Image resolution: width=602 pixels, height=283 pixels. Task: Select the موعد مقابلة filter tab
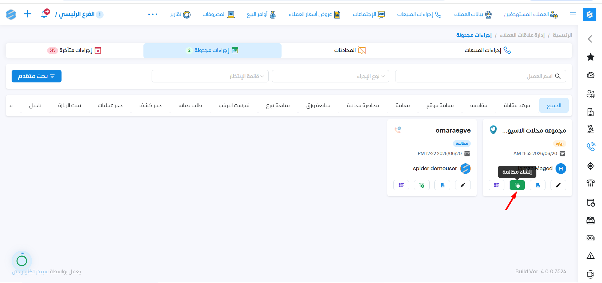click(x=517, y=105)
